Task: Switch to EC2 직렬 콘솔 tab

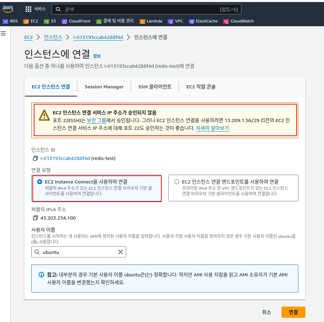Action: pos(201,87)
